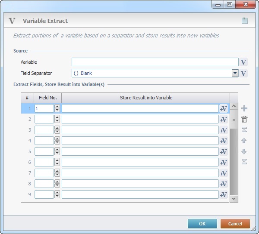Click the Variable source input field
The height and width of the screenshot is (234, 259).
pyautogui.click(x=155, y=62)
